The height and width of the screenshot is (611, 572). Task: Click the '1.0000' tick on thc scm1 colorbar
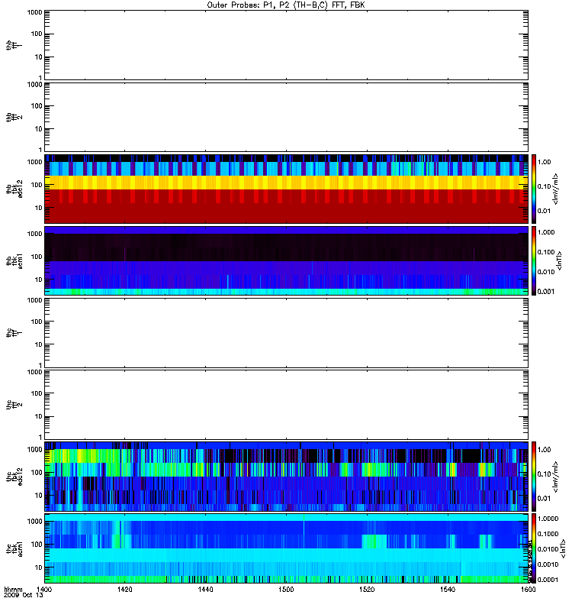[x=548, y=519]
